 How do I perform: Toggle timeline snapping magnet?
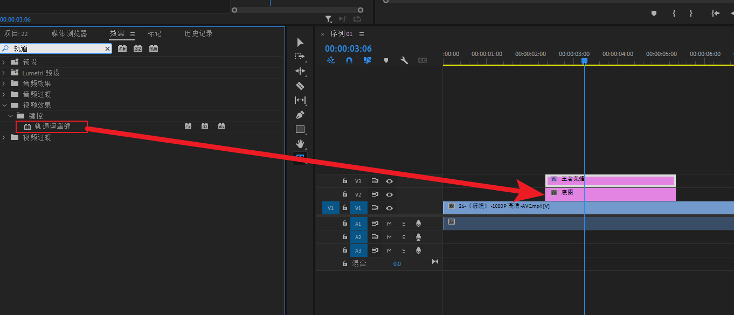(349, 61)
